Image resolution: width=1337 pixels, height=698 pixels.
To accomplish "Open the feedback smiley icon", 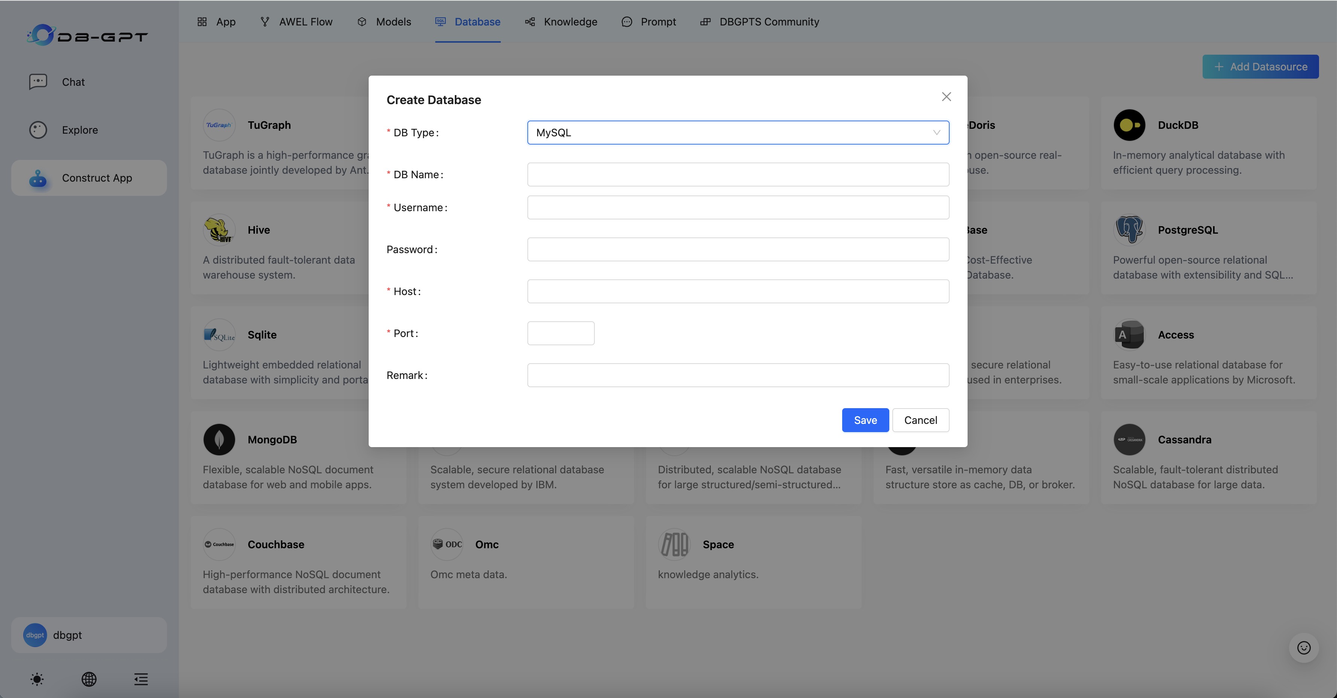I will click(1304, 647).
